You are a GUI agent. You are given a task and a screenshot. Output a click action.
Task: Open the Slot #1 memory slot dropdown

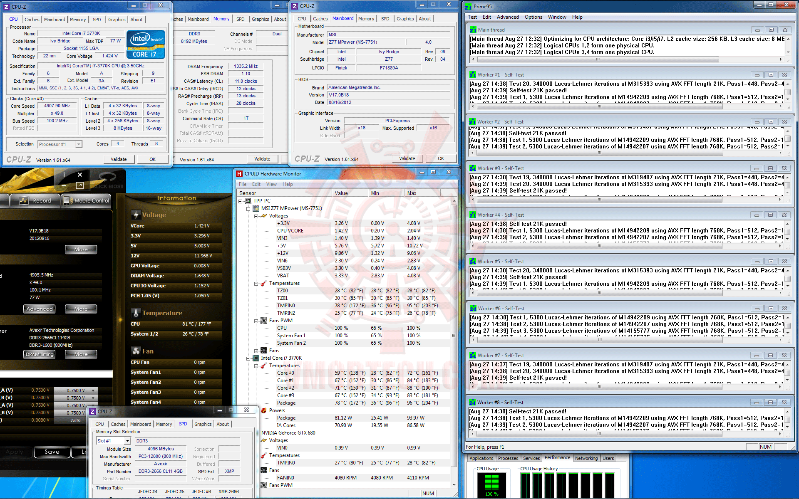(127, 441)
